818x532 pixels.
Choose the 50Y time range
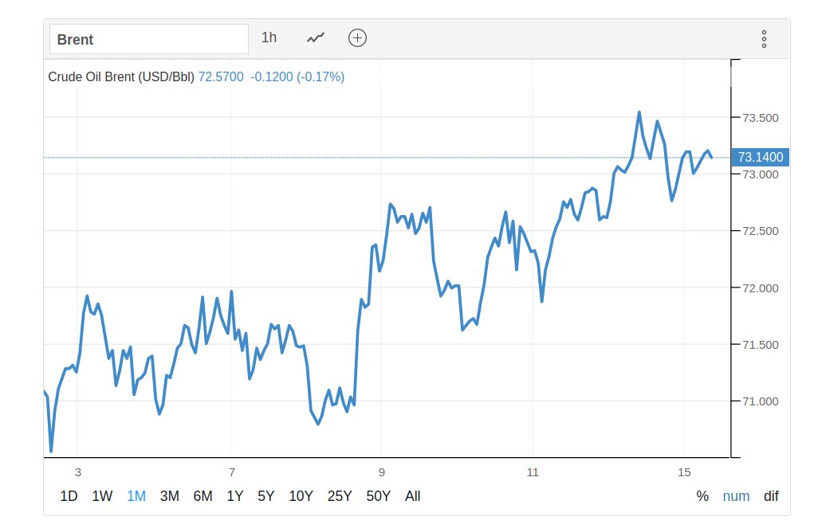379,496
